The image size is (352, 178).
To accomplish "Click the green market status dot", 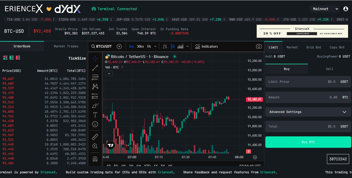I will [x=175, y=56].
